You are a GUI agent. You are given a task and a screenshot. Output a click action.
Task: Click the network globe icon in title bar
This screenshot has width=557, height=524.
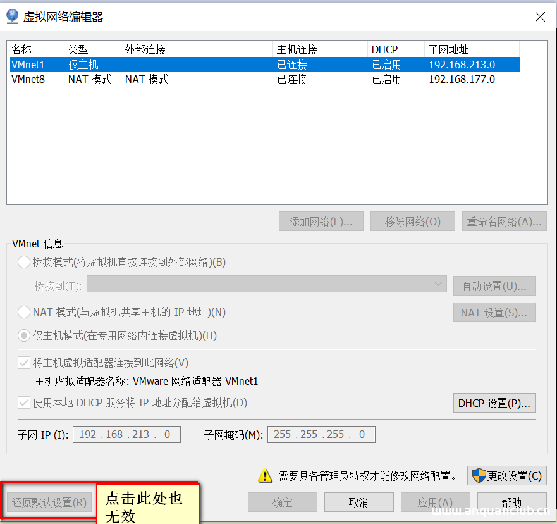(13, 16)
